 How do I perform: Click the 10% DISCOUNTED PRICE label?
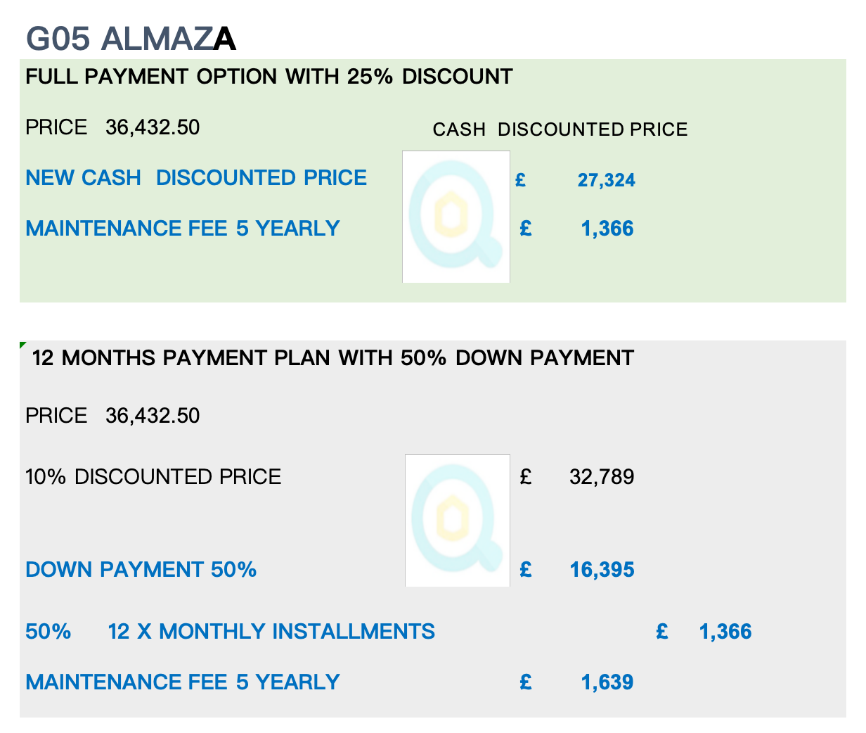click(153, 477)
